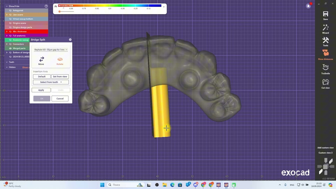Select Move mode in Bridge Split

[41, 61]
